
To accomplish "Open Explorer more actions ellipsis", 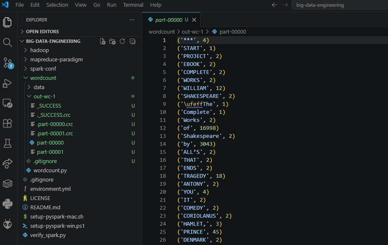I will point(132,20).
